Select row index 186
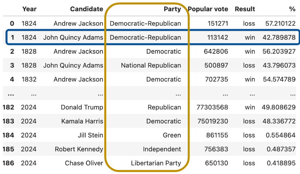 [8, 163]
